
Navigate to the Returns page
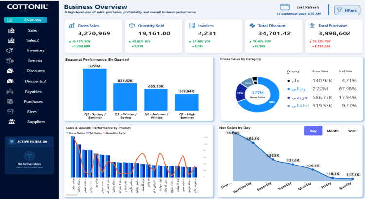click(35, 61)
